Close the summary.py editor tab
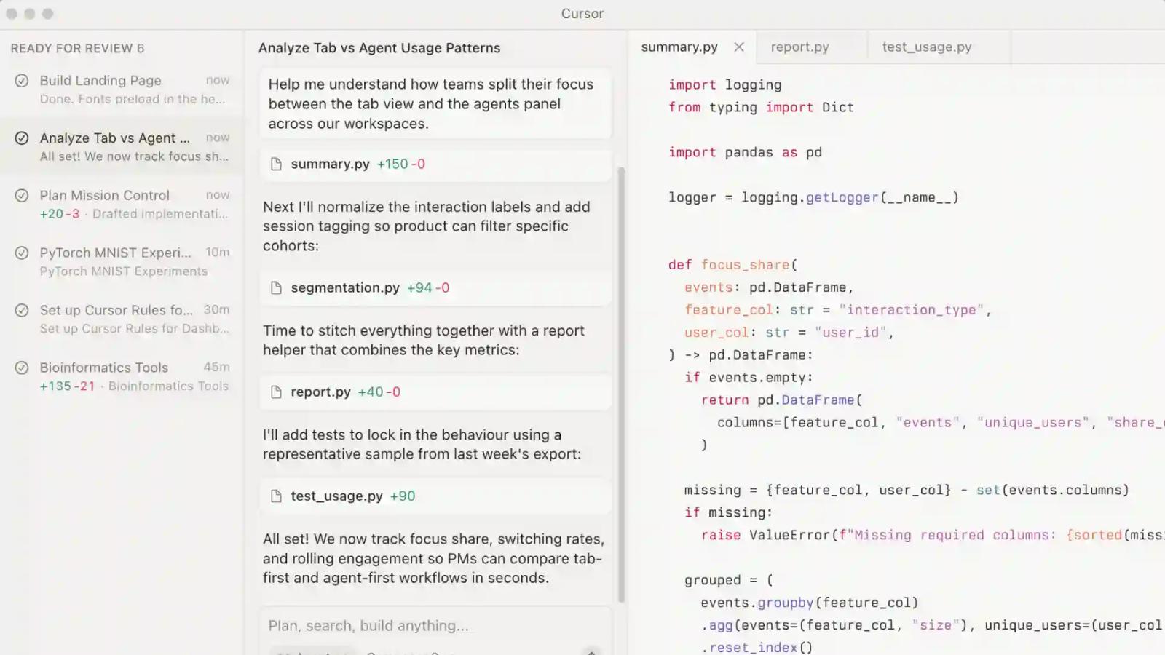The image size is (1165, 655). (739, 47)
